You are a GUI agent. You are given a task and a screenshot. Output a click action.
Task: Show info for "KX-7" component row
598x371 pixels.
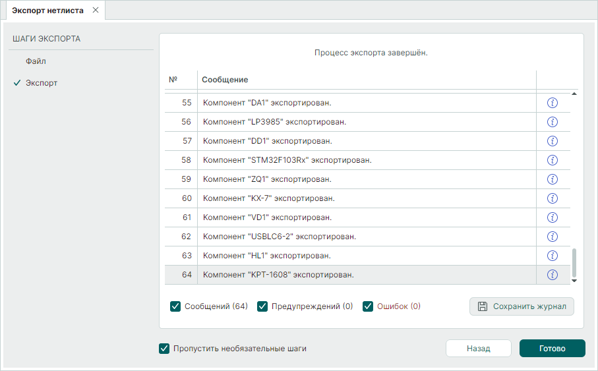tap(553, 198)
